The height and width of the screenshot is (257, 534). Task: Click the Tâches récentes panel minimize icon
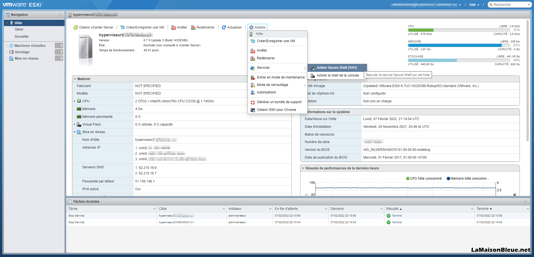coord(526,202)
